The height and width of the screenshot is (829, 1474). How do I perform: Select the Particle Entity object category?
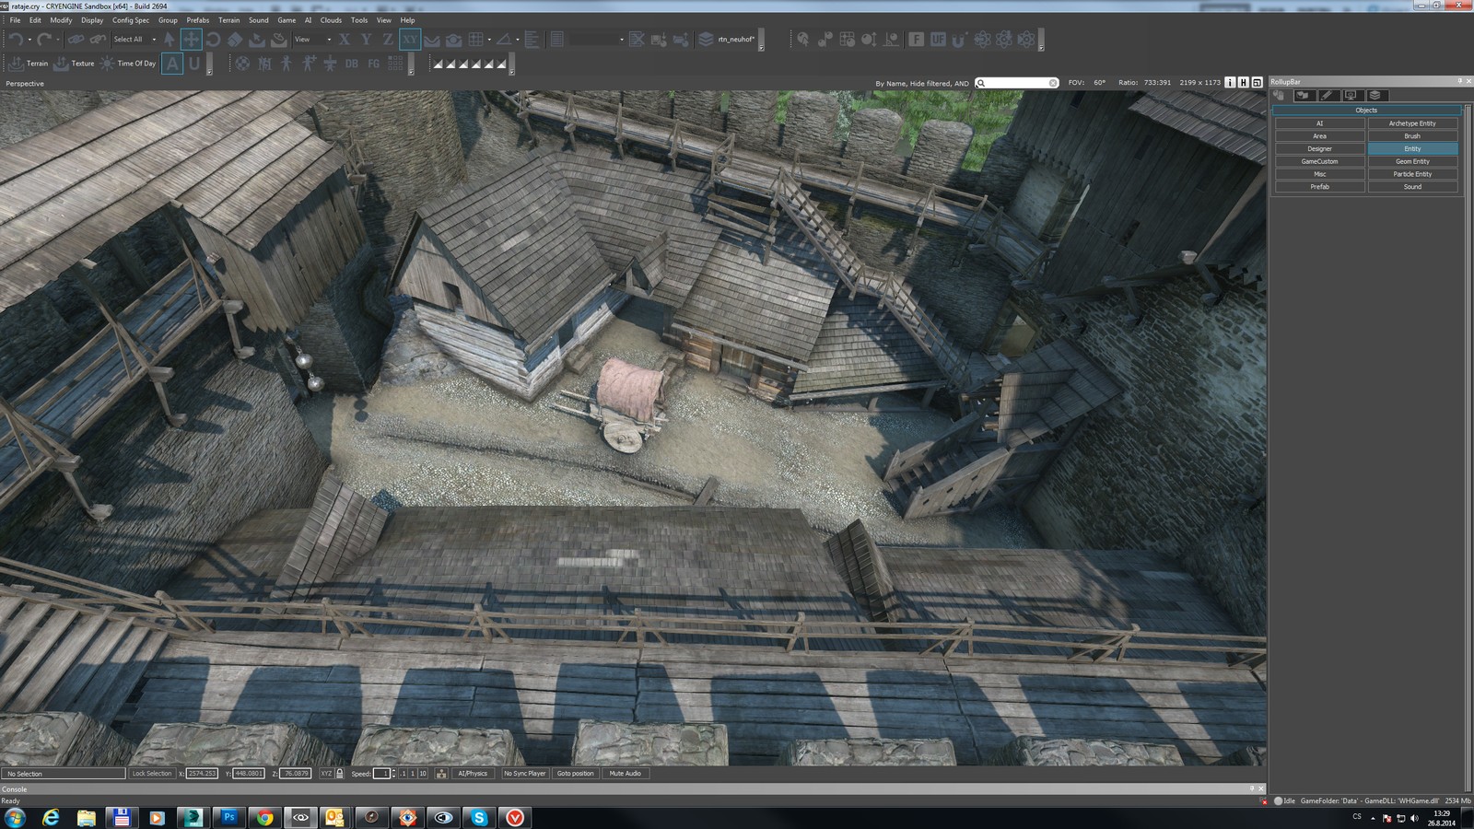tap(1412, 174)
